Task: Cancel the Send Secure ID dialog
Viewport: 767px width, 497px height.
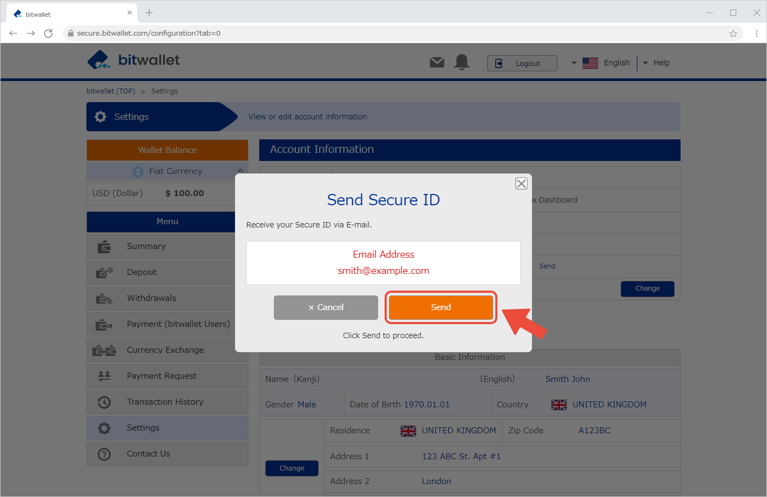Action: coord(326,307)
